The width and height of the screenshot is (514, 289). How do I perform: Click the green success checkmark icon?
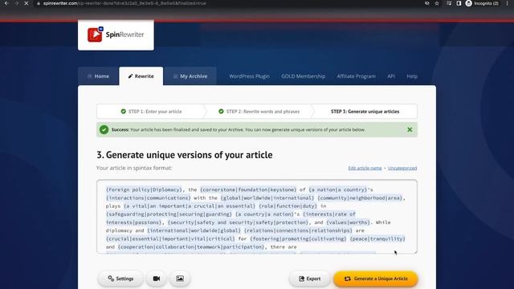[x=104, y=130]
